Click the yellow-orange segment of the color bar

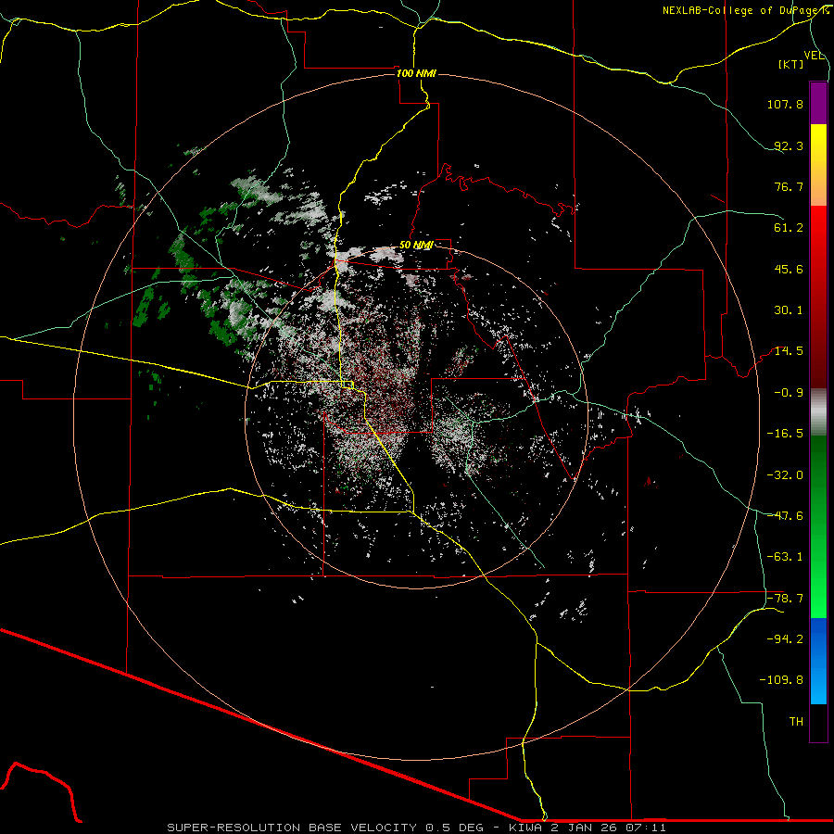[x=818, y=165]
